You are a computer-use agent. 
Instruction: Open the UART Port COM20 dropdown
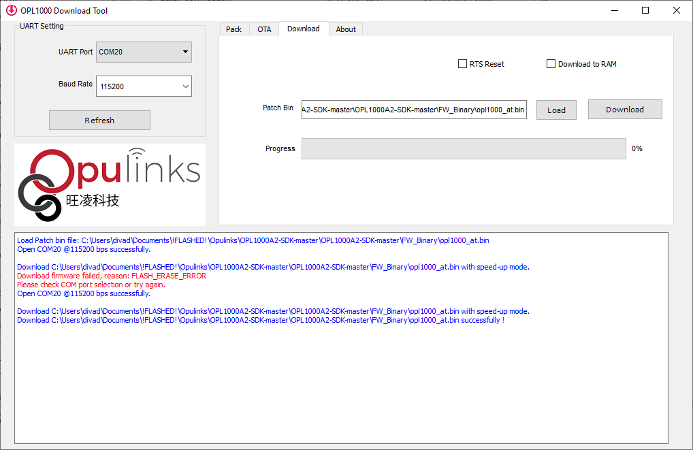(144, 52)
